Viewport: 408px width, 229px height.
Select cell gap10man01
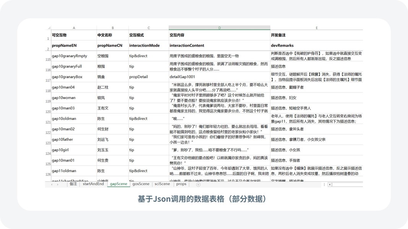pos(74,160)
